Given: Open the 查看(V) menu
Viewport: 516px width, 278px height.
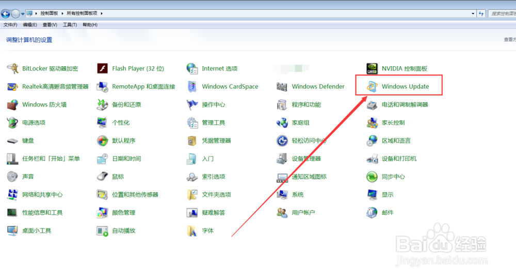Looking at the screenshot, I should click(50, 25).
